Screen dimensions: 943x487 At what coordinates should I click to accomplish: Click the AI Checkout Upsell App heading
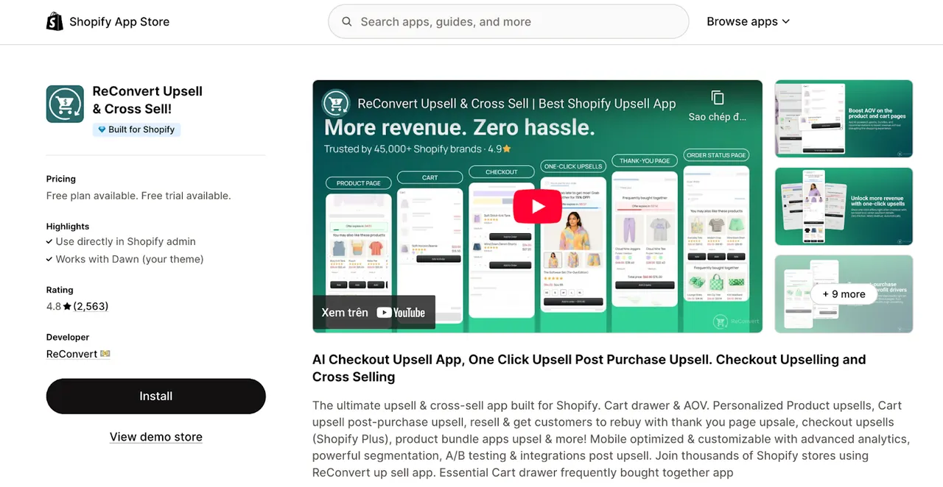[589, 368]
